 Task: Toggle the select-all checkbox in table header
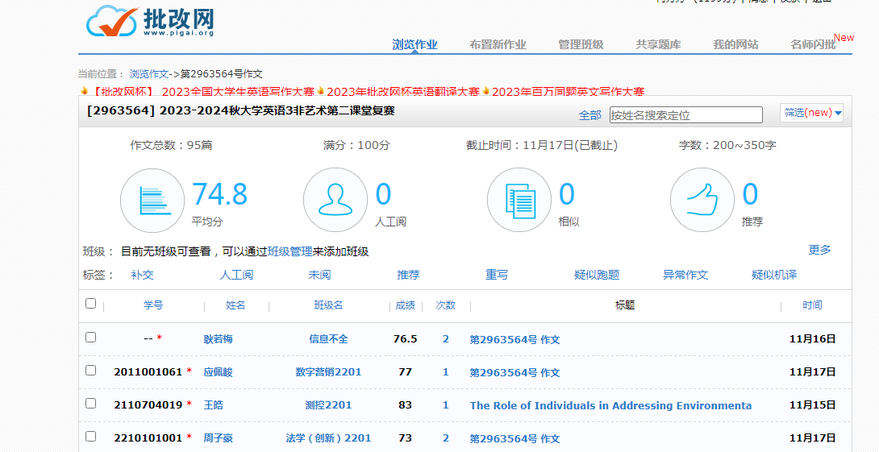91,304
